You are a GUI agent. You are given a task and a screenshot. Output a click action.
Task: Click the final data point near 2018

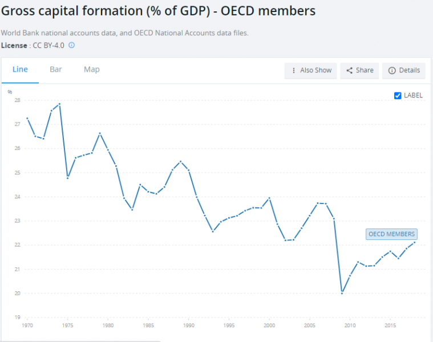(x=414, y=242)
